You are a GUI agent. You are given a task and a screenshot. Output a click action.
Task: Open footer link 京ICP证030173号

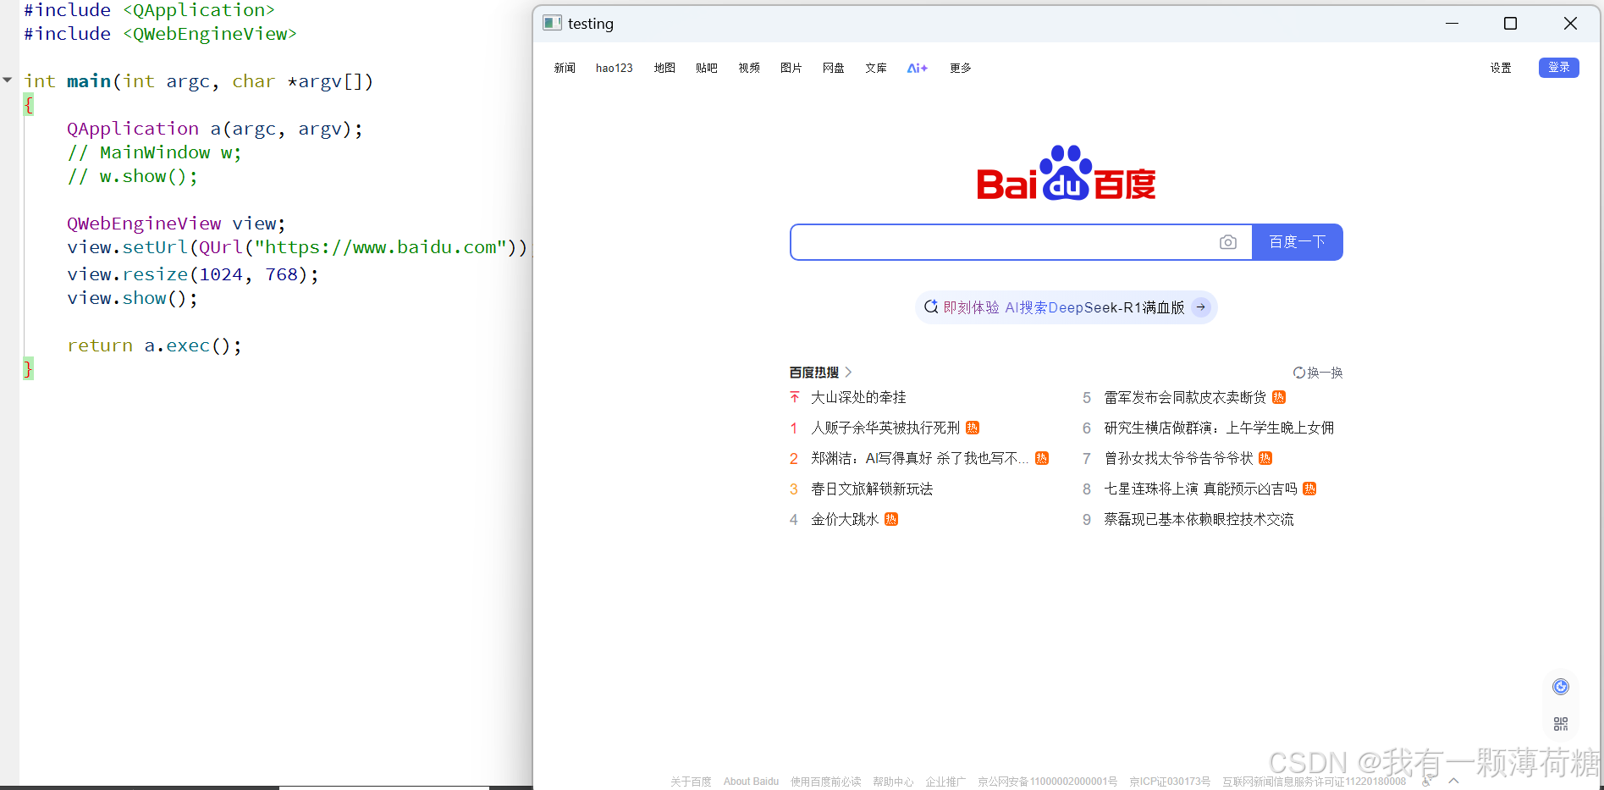1170,782
